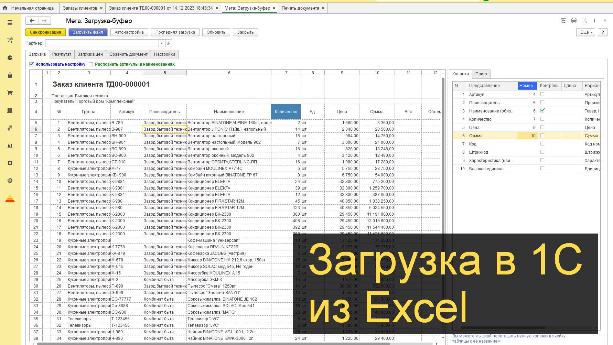Toggle Контроль checkbox for Наименование row
The height and width of the screenshot is (345, 613).
[542, 110]
